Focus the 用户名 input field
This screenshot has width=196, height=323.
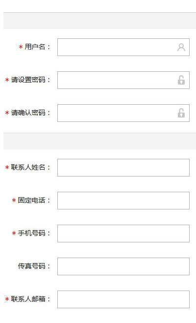click(x=123, y=47)
